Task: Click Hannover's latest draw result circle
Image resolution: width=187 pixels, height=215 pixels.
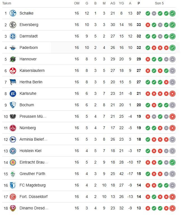Action: (172, 59)
